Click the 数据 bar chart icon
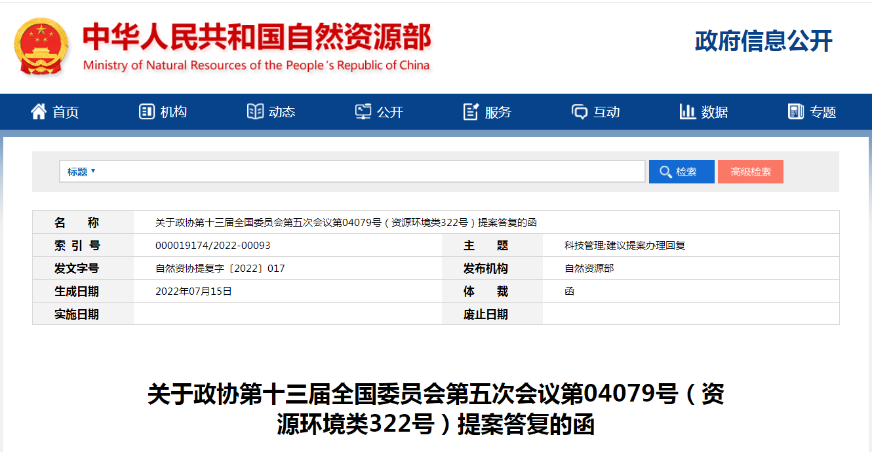 pyautogui.click(x=686, y=111)
